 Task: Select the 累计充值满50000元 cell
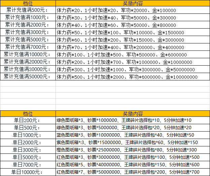[28, 77]
